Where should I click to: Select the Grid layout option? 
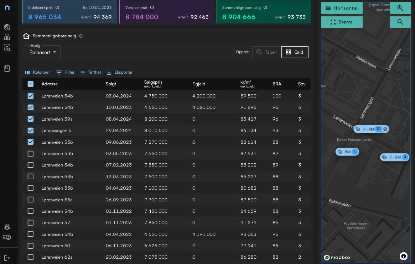295,52
